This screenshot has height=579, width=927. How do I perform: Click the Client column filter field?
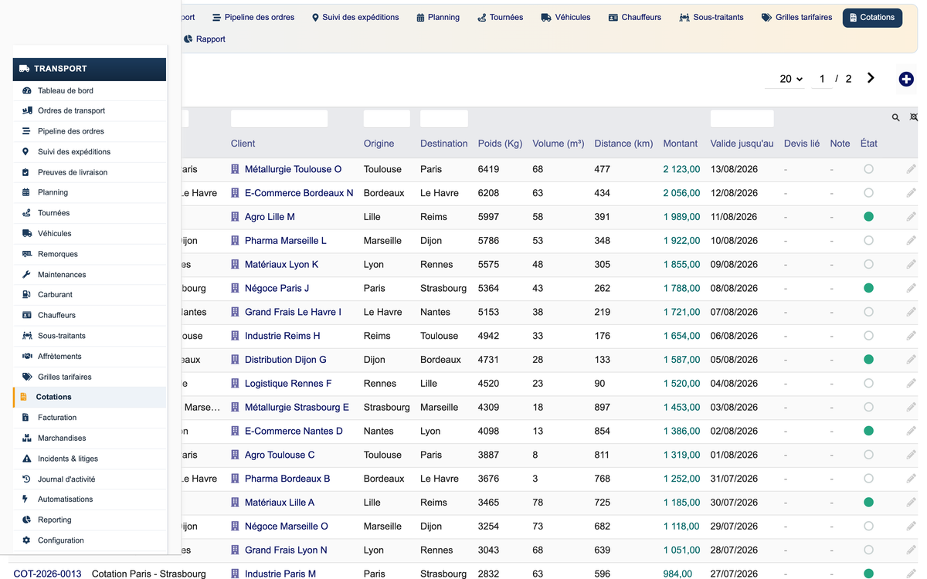point(279,118)
